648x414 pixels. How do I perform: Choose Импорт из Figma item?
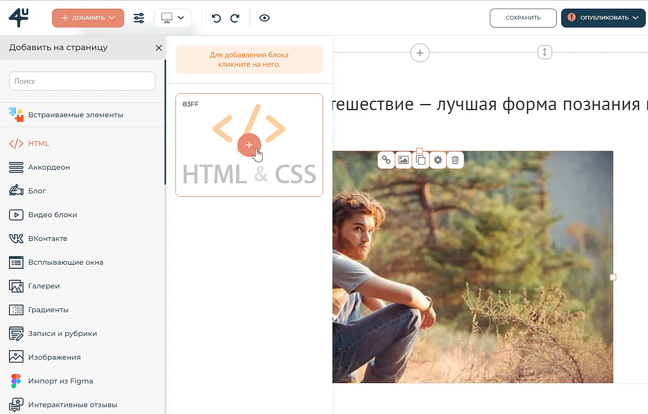(60, 381)
